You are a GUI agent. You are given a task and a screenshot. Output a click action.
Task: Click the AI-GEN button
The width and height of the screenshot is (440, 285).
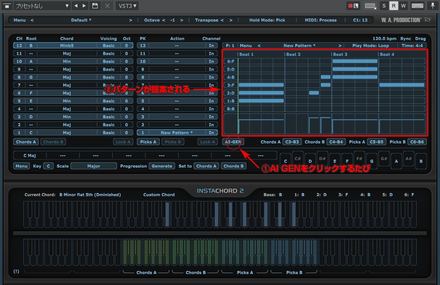click(233, 142)
